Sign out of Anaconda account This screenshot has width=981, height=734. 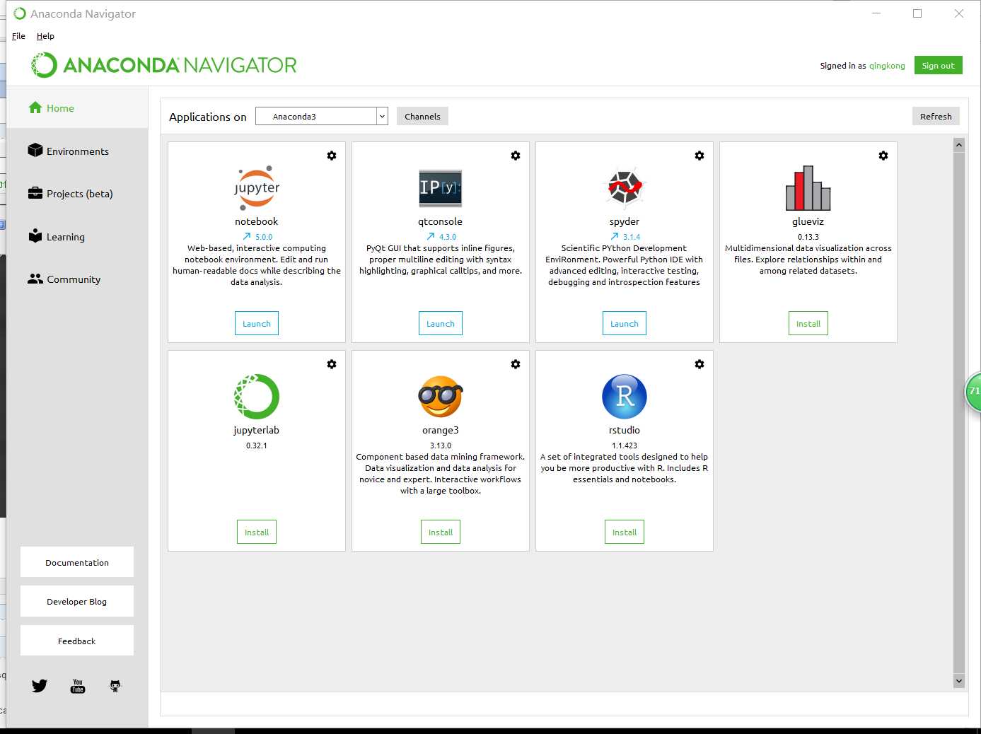coord(938,65)
